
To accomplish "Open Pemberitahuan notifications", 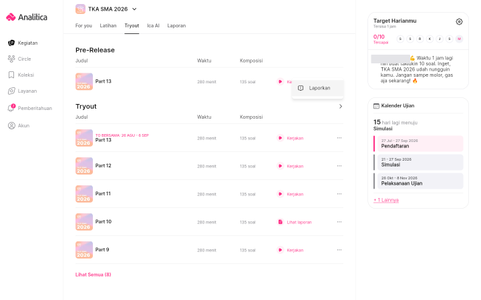I will coord(30,108).
